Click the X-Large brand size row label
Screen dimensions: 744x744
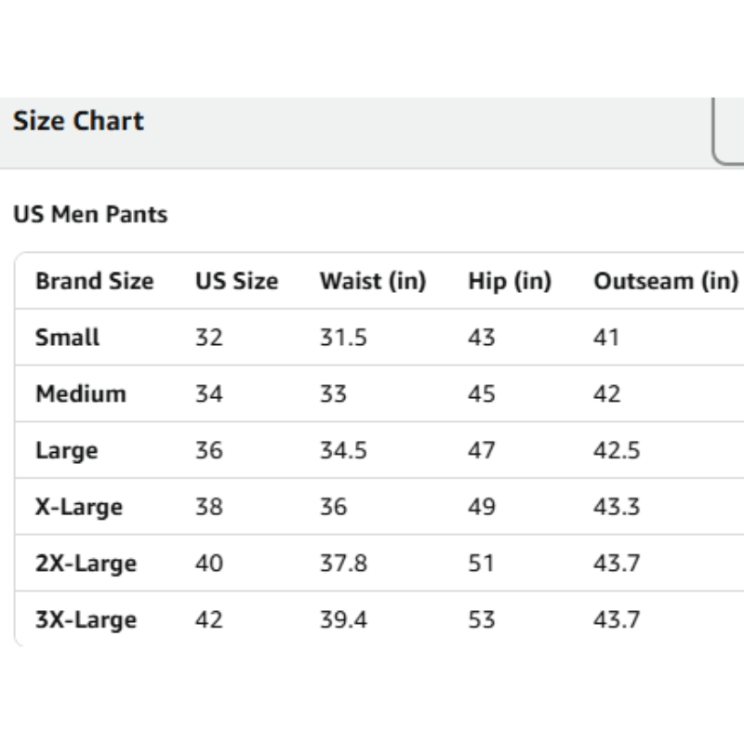pos(79,508)
